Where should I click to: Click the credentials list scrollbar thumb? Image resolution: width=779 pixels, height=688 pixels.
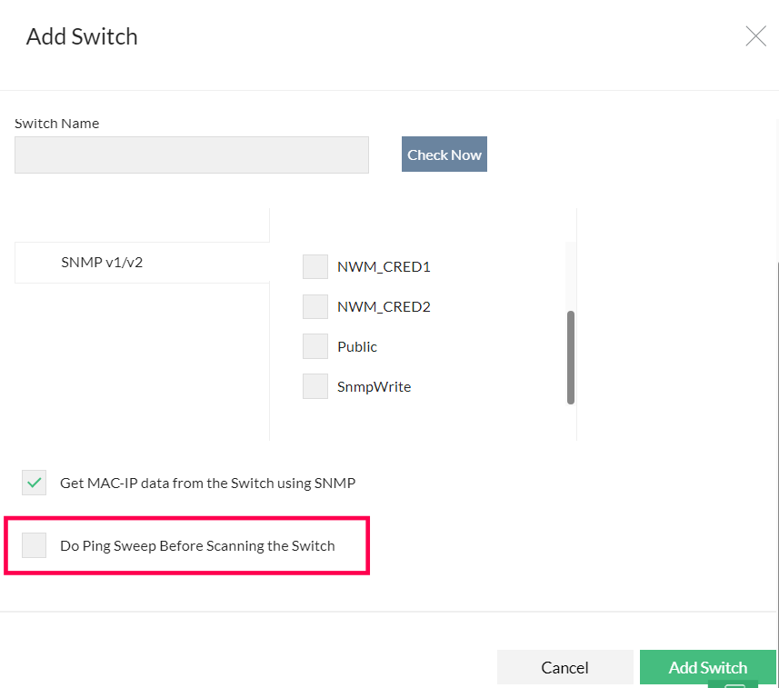tap(570, 356)
